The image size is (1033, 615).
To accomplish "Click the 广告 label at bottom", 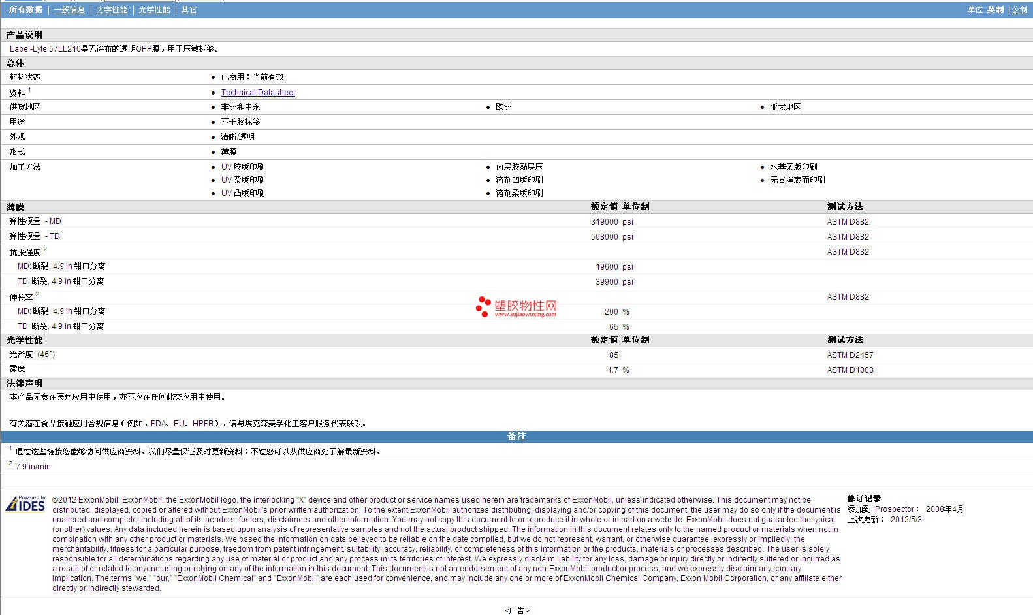I will click(516, 610).
